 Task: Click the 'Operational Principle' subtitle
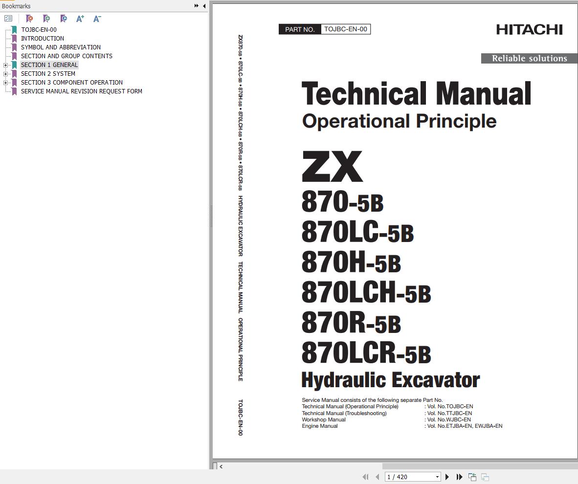[399, 121]
